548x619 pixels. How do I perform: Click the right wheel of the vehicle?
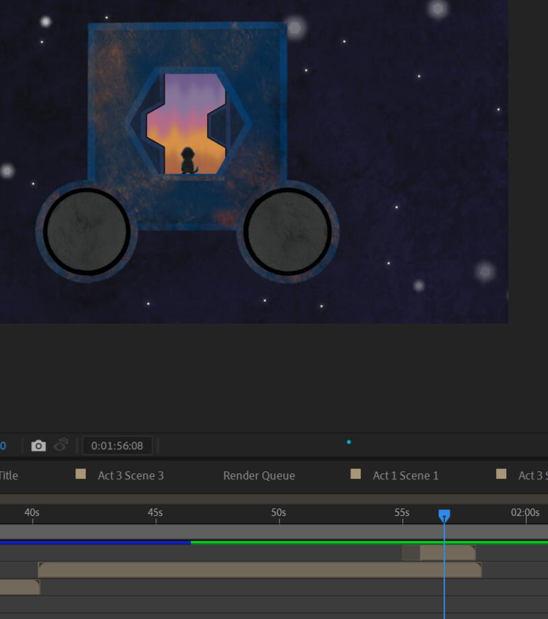(x=288, y=231)
